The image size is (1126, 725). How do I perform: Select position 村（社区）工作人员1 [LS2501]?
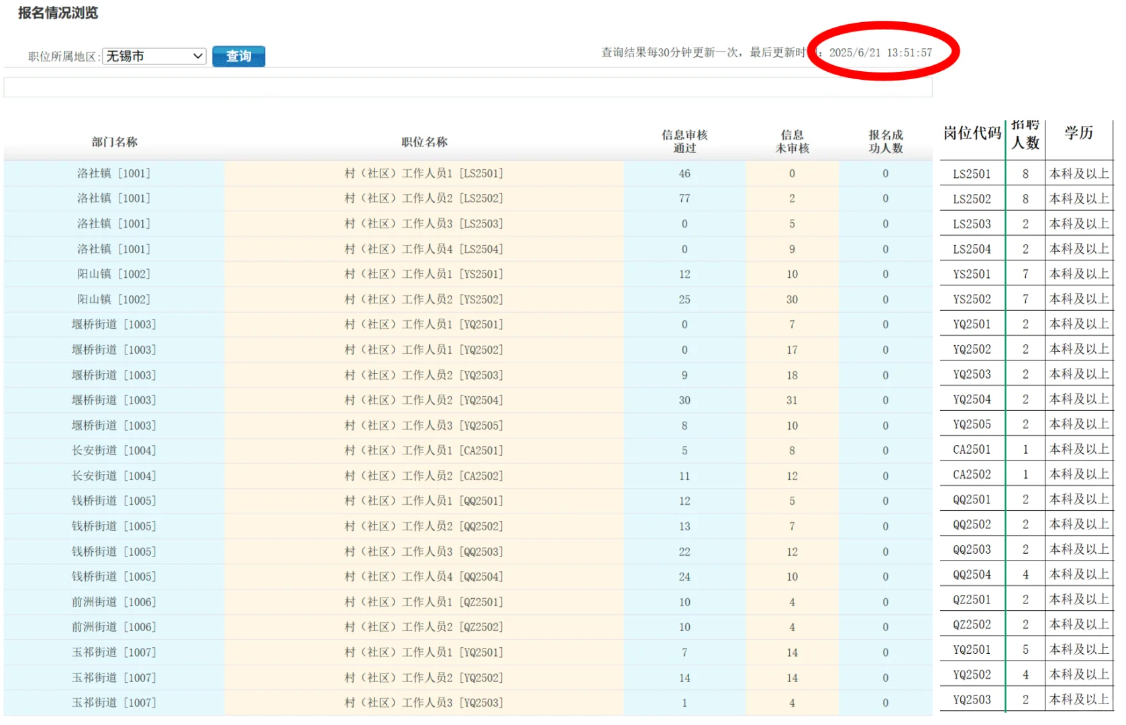[x=424, y=173]
